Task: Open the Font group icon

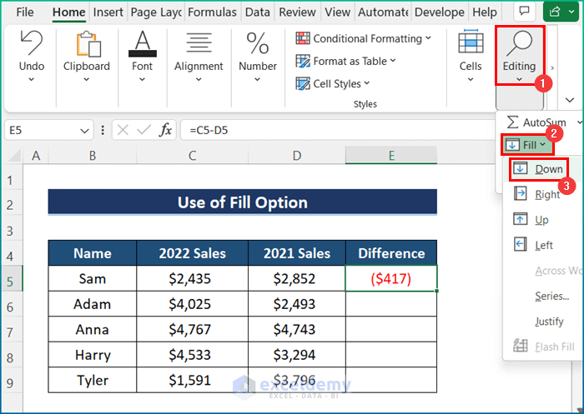Action: tap(143, 44)
